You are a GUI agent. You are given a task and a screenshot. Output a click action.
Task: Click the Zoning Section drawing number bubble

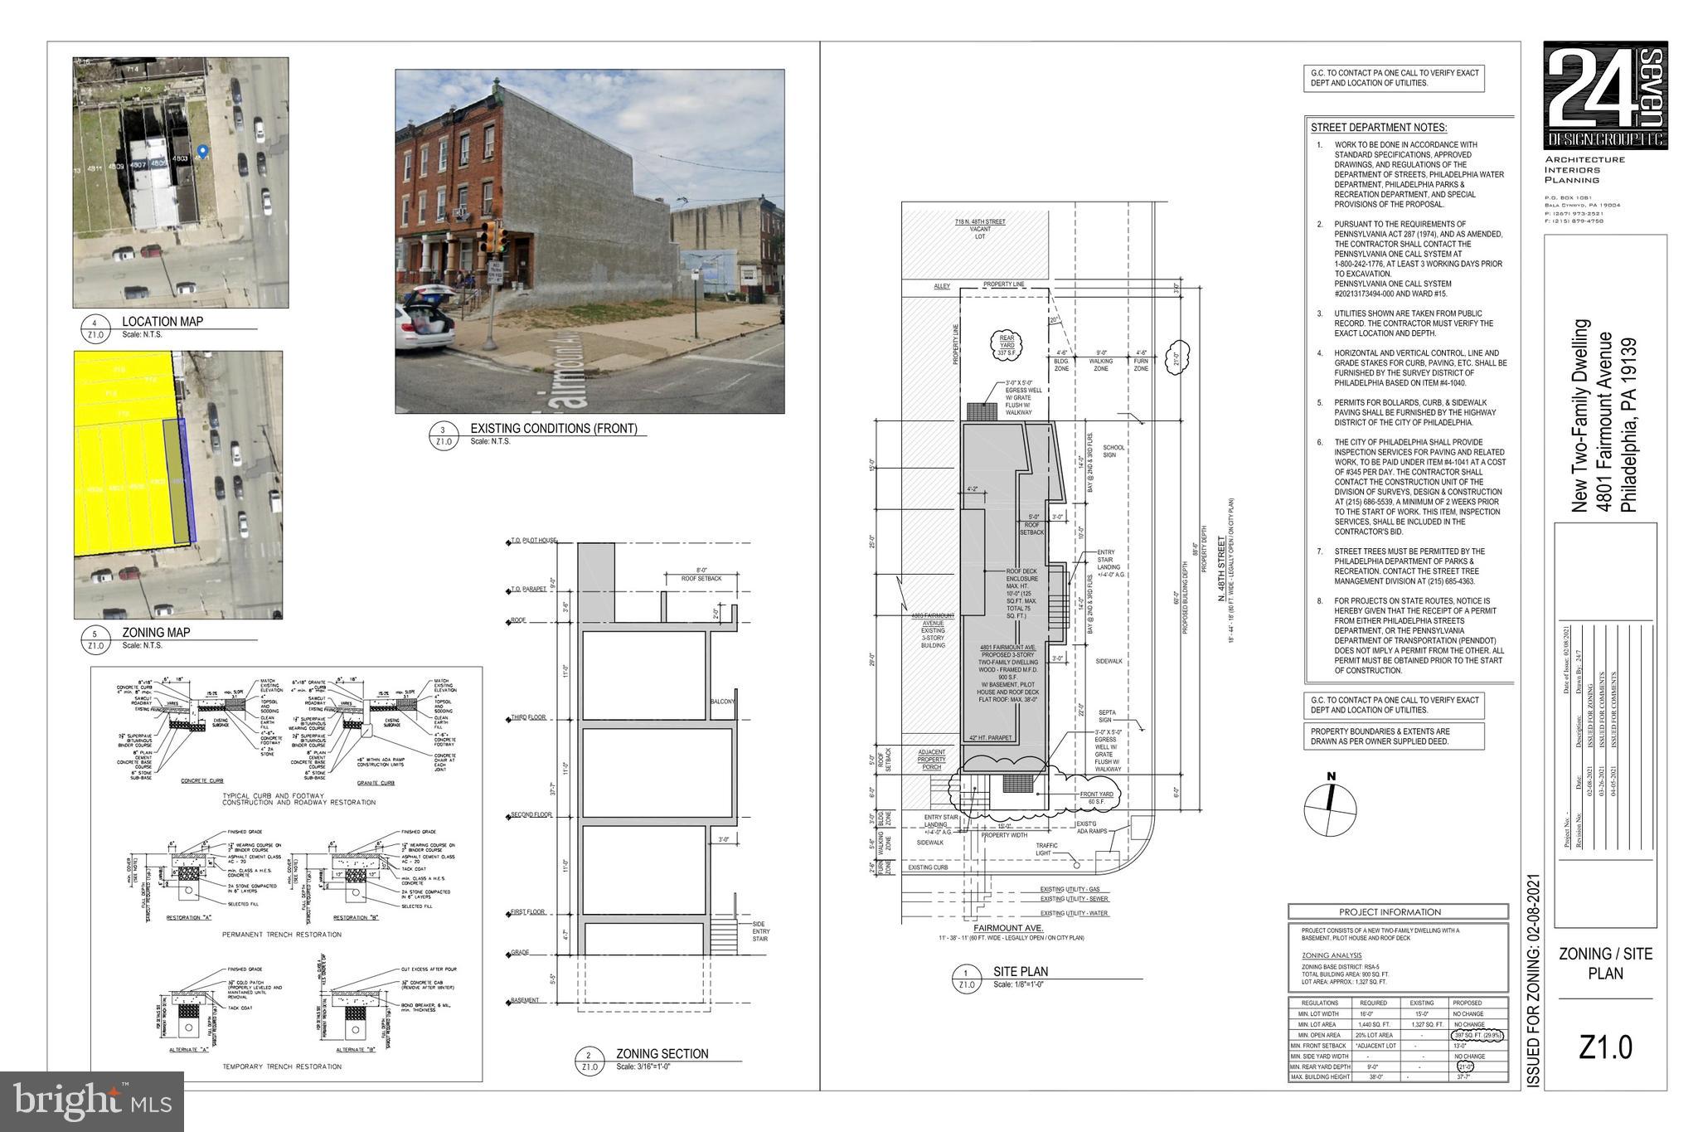(x=589, y=1061)
